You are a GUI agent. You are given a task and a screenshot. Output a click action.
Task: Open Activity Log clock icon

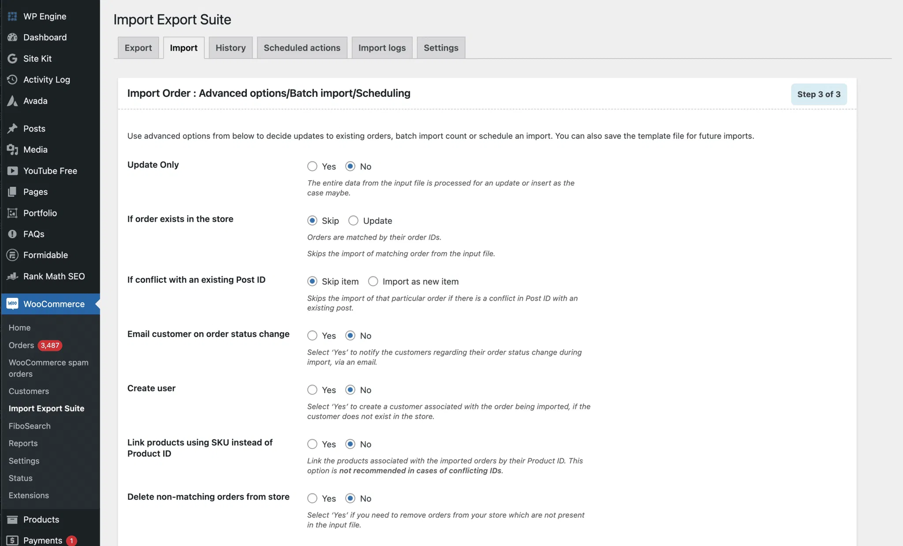tap(12, 80)
